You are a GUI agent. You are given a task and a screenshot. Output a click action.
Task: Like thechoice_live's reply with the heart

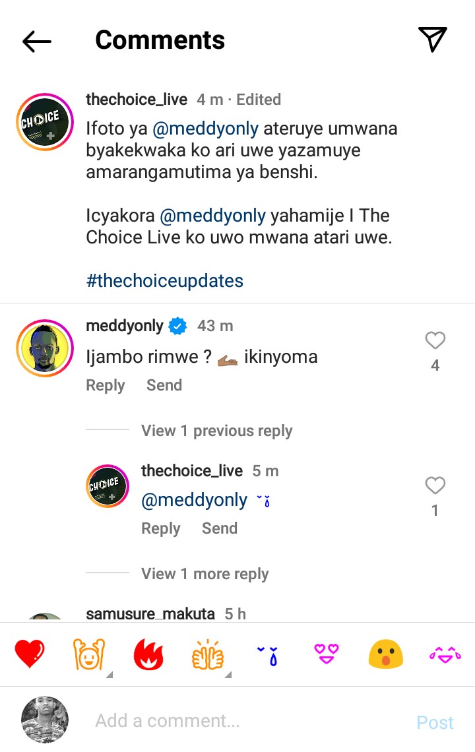click(x=435, y=486)
